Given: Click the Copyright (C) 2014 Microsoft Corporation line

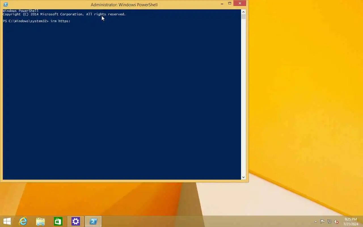Looking at the screenshot, I should pyautogui.click(x=64, y=14).
